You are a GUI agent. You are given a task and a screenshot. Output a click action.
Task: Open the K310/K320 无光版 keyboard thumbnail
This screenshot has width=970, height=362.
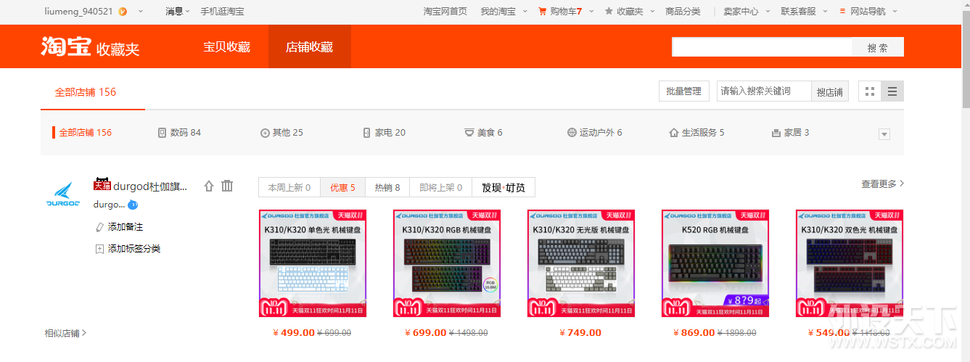pos(581,263)
